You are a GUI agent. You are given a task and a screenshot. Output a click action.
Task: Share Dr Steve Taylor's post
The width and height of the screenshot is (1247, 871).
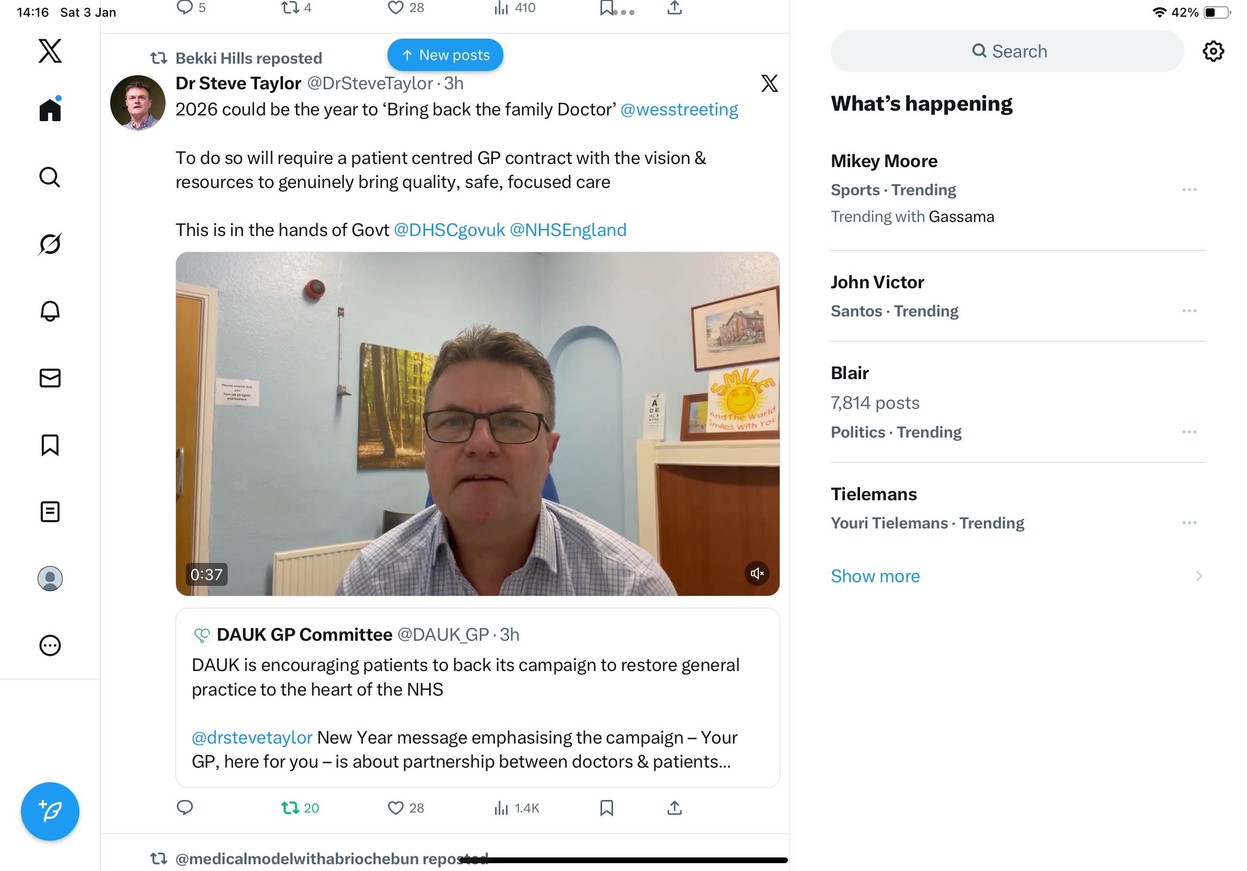[674, 807]
